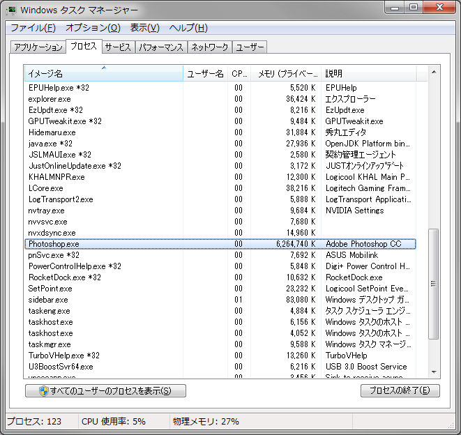Click the process list vertical scrollbar thumb
This screenshot has height=435, width=461.
434,284
